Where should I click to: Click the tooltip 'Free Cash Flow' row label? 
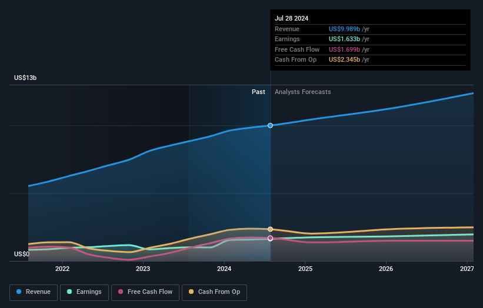pyautogui.click(x=297, y=49)
